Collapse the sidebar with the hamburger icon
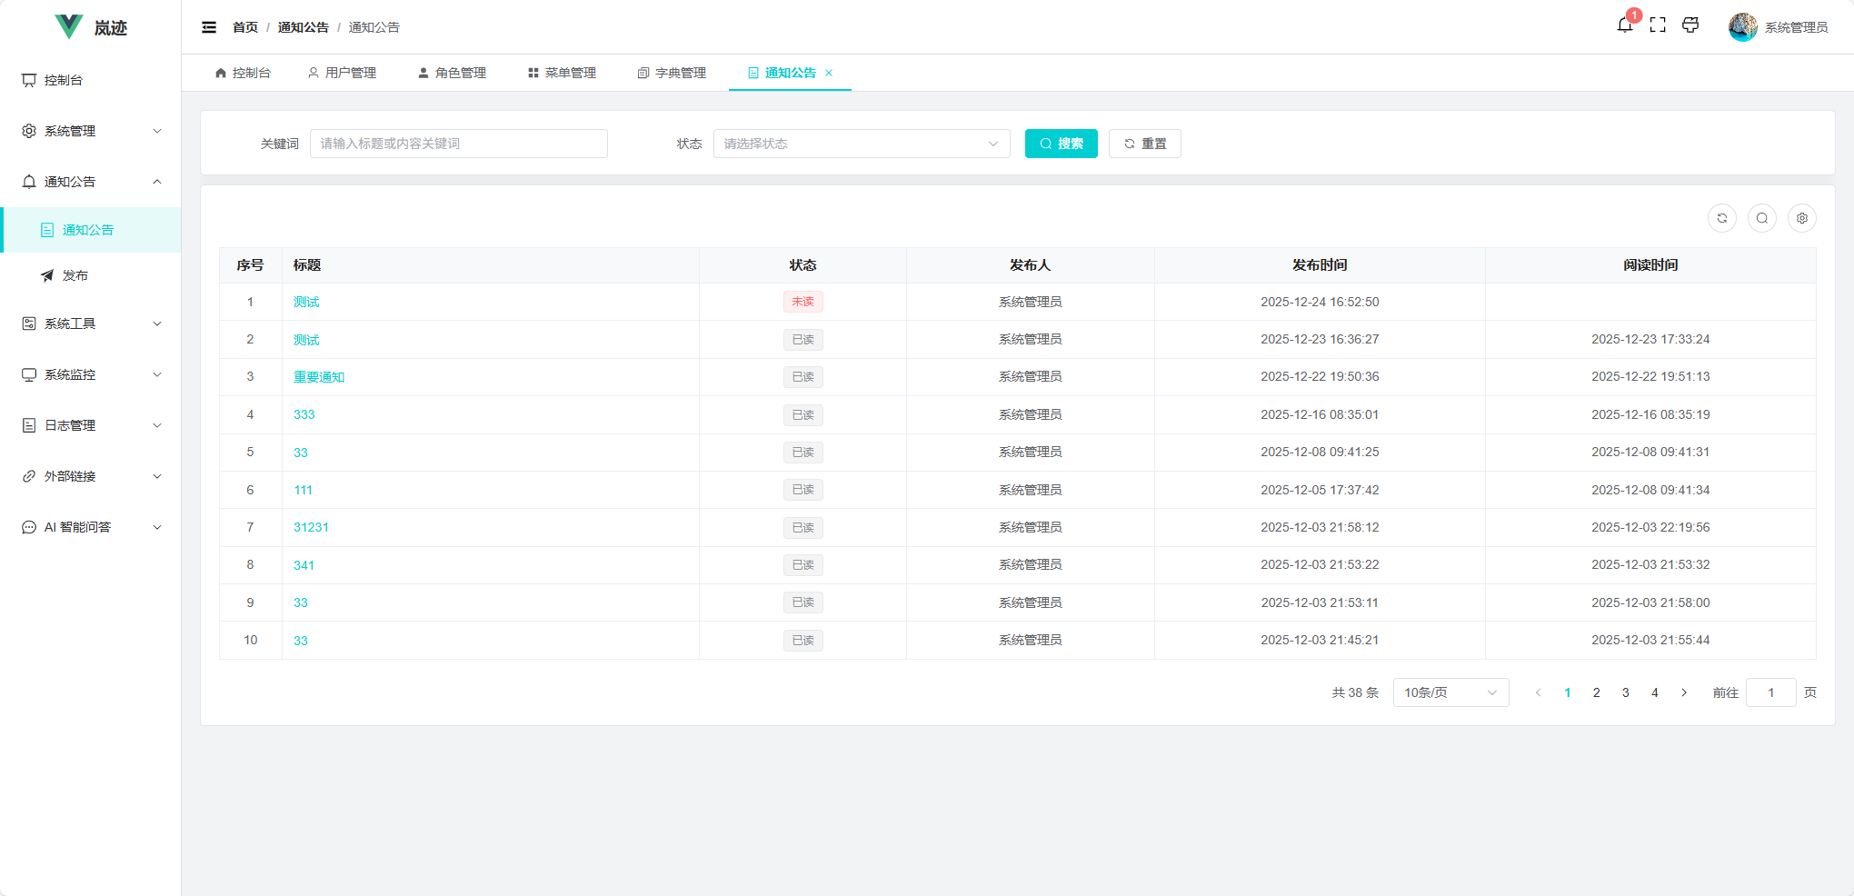 tap(209, 27)
